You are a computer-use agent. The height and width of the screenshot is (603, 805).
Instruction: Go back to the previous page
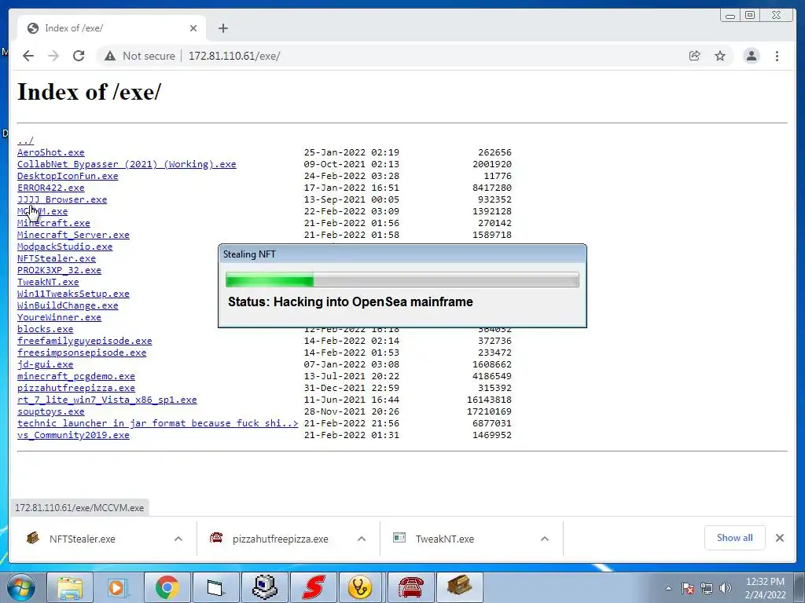tap(28, 56)
